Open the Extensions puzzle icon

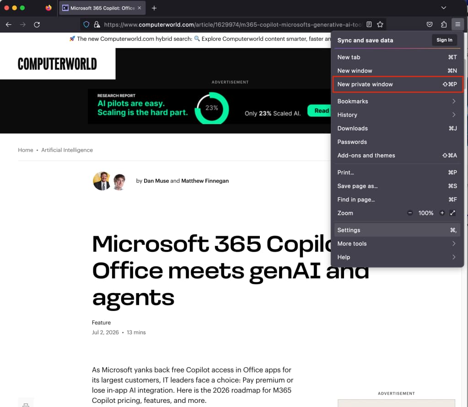point(444,24)
